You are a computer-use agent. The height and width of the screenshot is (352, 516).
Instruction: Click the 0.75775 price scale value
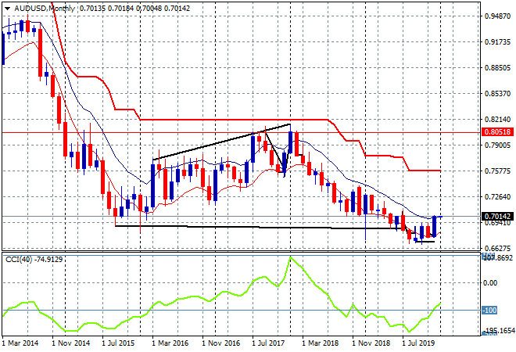[x=497, y=171]
